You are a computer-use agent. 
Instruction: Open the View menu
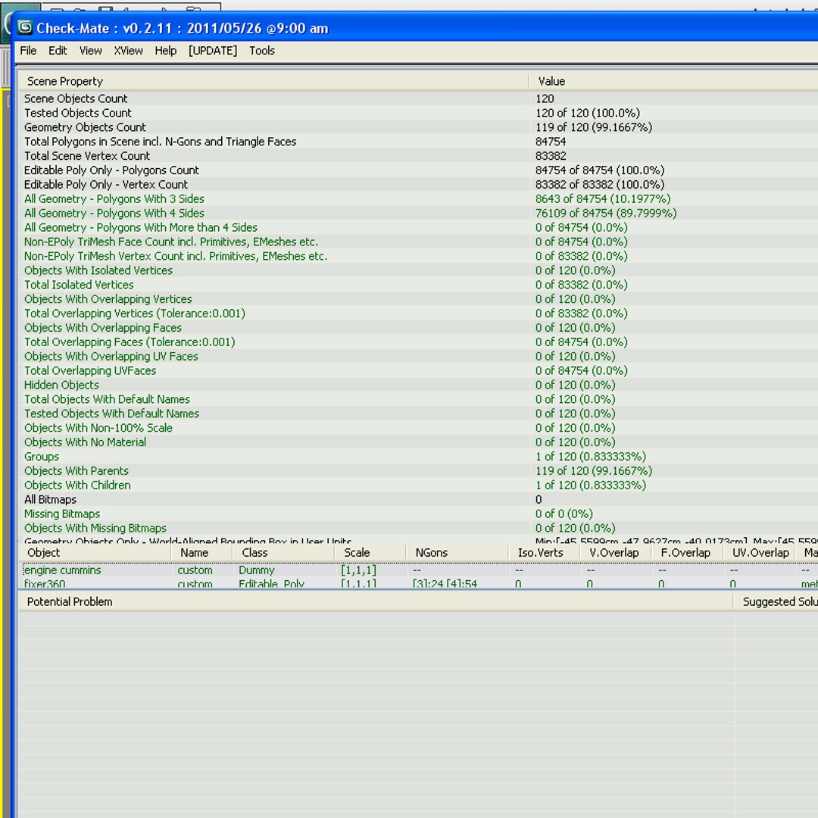(90, 51)
